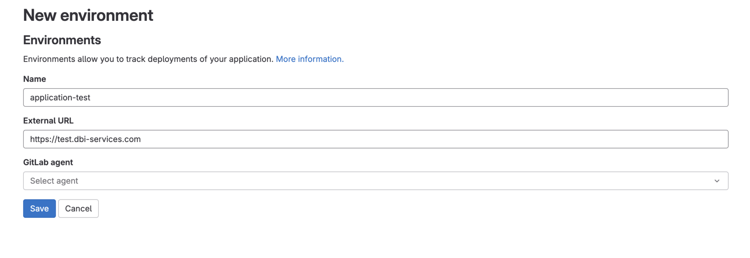This screenshot has height=258, width=750.
Task: Focus the Name input field
Action: pos(375,97)
